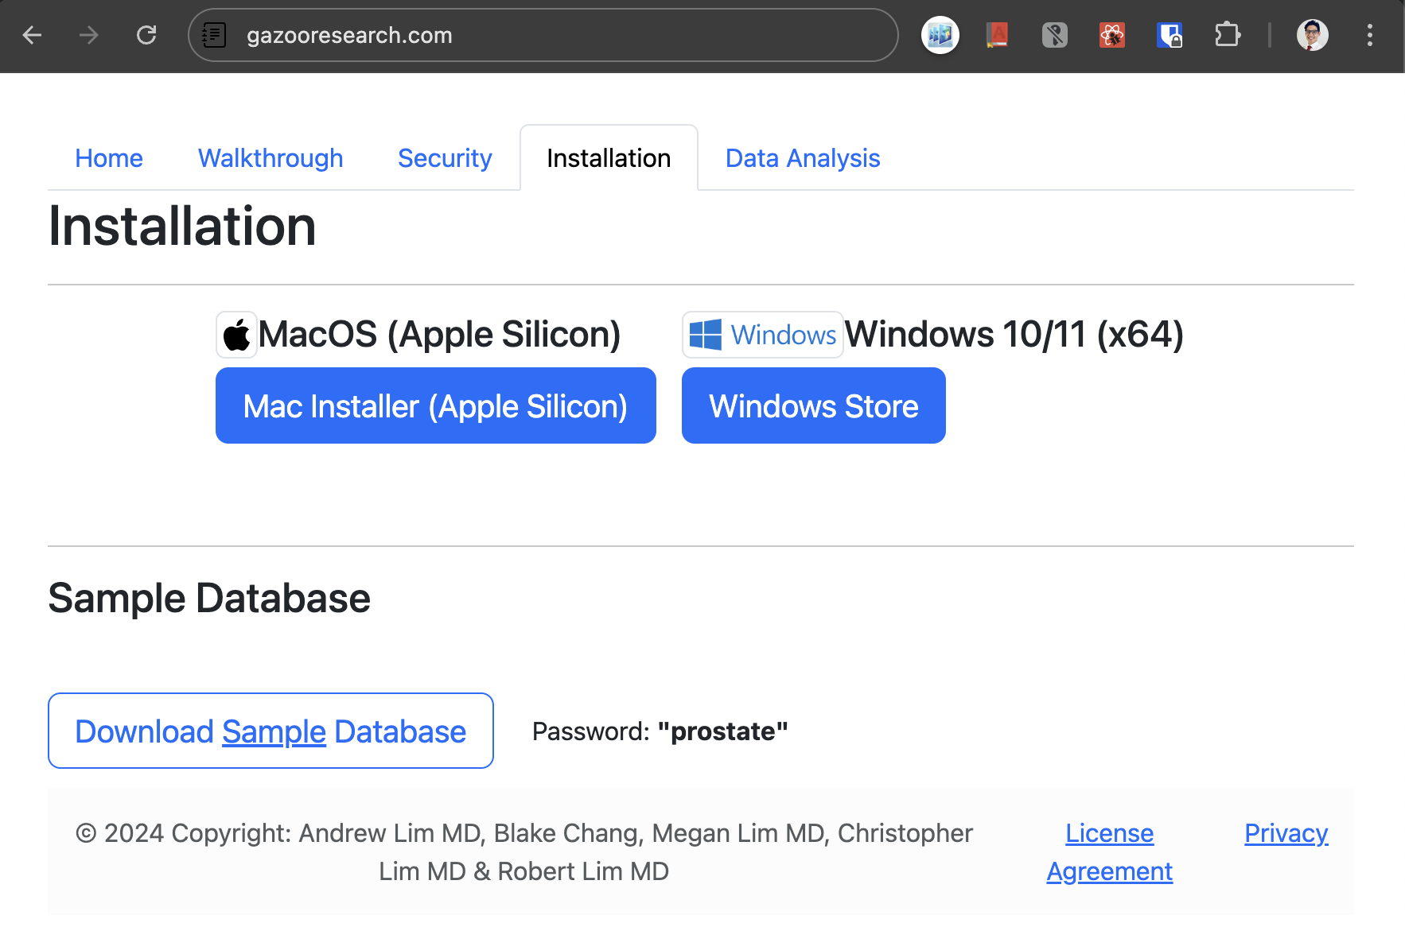Open the user profile avatar

(1312, 35)
